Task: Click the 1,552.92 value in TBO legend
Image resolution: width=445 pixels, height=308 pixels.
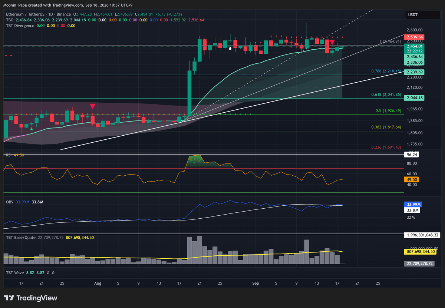Action: pyautogui.click(x=179, y=20)
